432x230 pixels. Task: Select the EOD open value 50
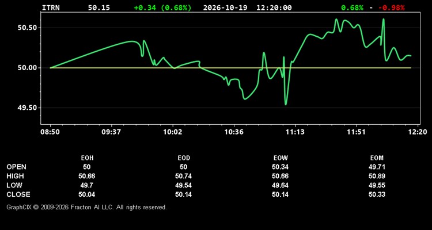pos(184,167)
